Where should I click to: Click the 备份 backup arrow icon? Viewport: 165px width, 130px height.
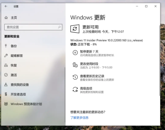pyautogui.click(x=6, y=46)
